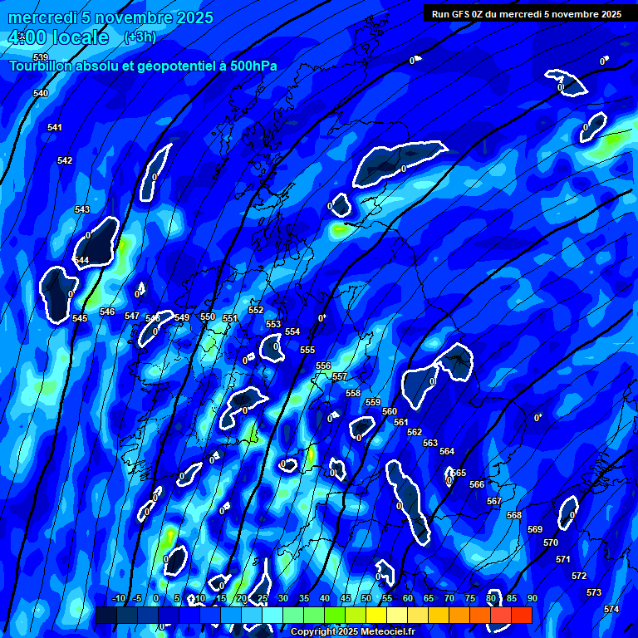Click the 553 geopotential contour label
Image resolution: width=638 pixels, height=638 pixels.
273,324
